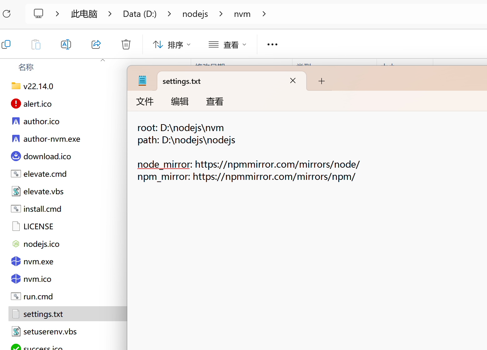487x350 pixels.
Task: Open the 文件 menu in Notepad
Action: coord(145,101)
